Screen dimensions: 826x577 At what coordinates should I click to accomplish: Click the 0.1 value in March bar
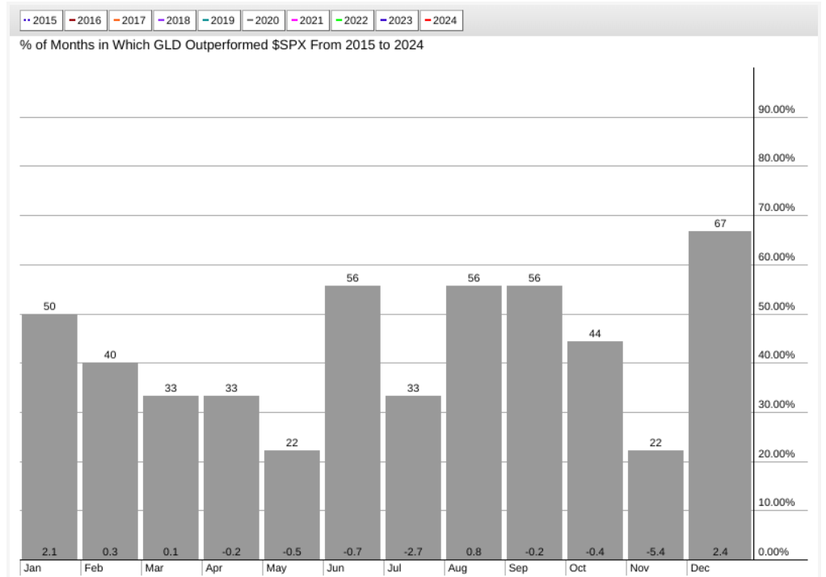point(171,552)
